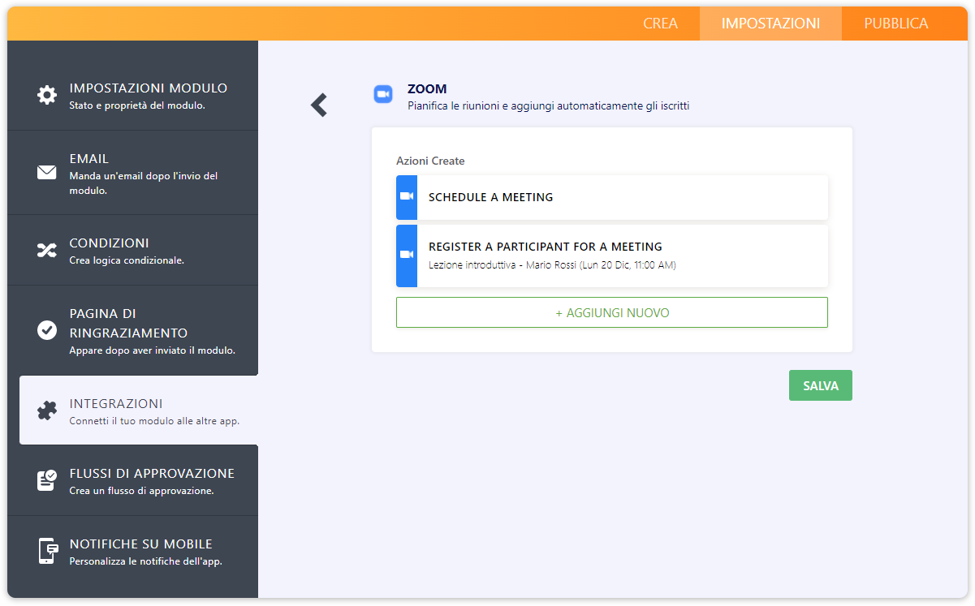Viewport: 975px width, 606px height.
Task: Click the camera icon on Schedule a Meeting
Action: click(407, 197)
